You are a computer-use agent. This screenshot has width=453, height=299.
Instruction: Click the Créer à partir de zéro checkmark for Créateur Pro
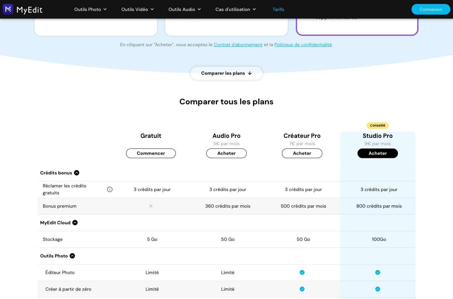coord(302,289)
